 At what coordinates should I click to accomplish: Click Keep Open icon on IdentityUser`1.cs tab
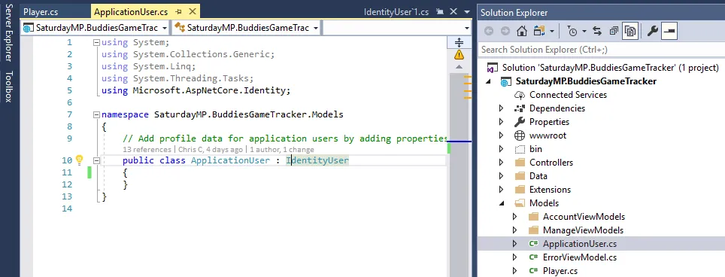440,11
